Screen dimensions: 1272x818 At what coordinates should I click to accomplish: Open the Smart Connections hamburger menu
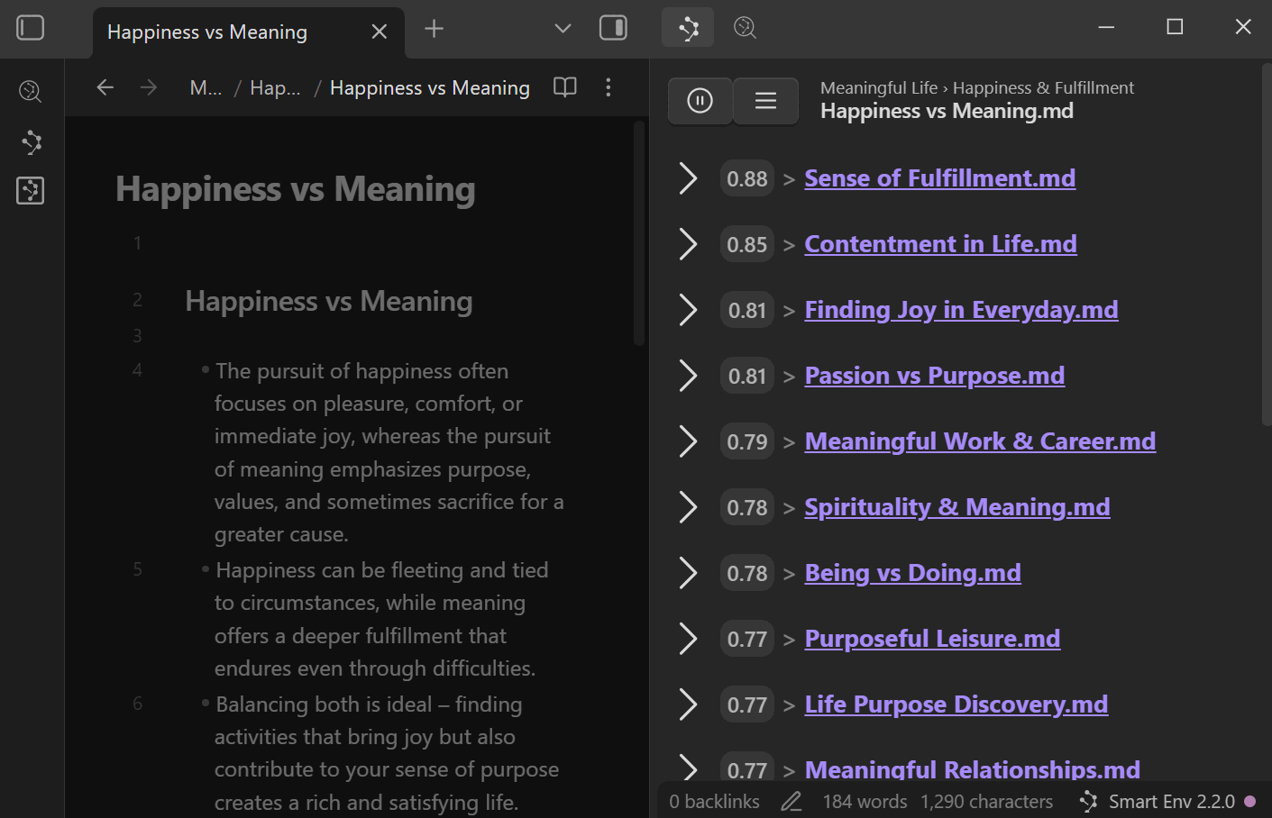[765, 101]
